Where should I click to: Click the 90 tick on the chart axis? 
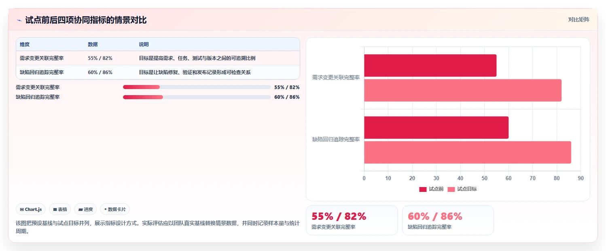tap(581, 178)
